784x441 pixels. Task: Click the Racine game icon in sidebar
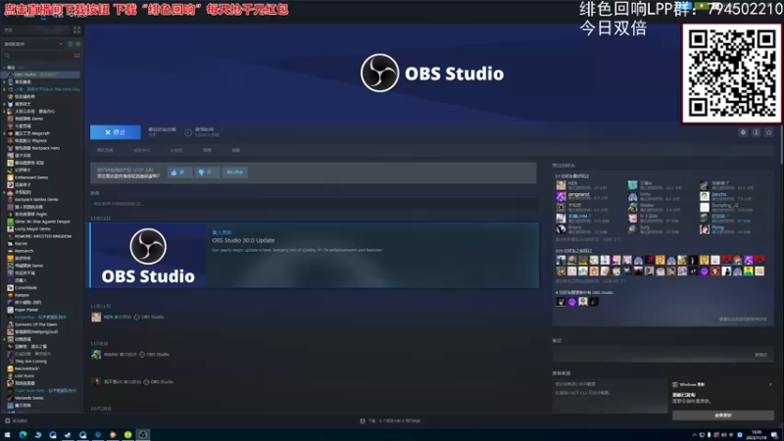pyautogui.click(x=10, y=243)
